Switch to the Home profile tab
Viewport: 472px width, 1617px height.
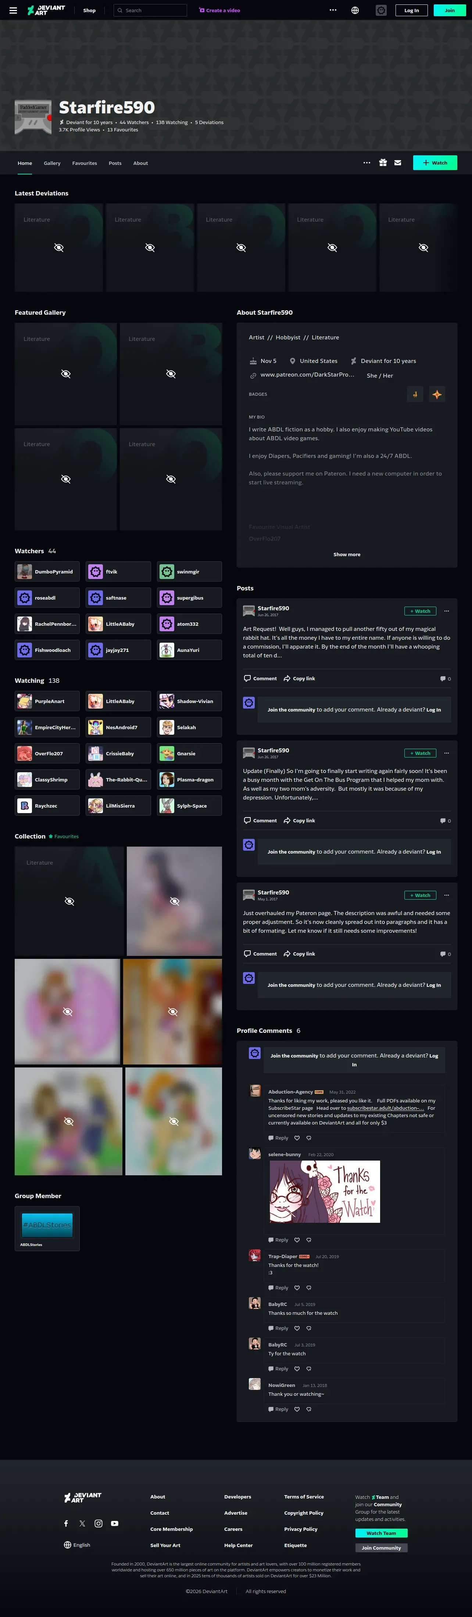point(25,163)
